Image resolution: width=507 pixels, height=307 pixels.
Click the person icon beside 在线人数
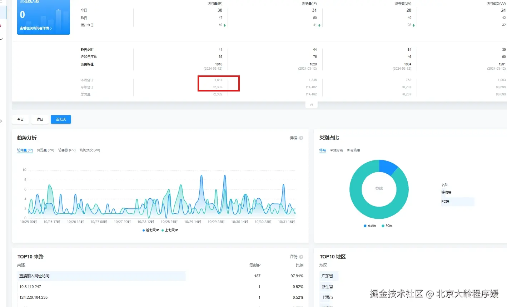click(x=21, y=1)
